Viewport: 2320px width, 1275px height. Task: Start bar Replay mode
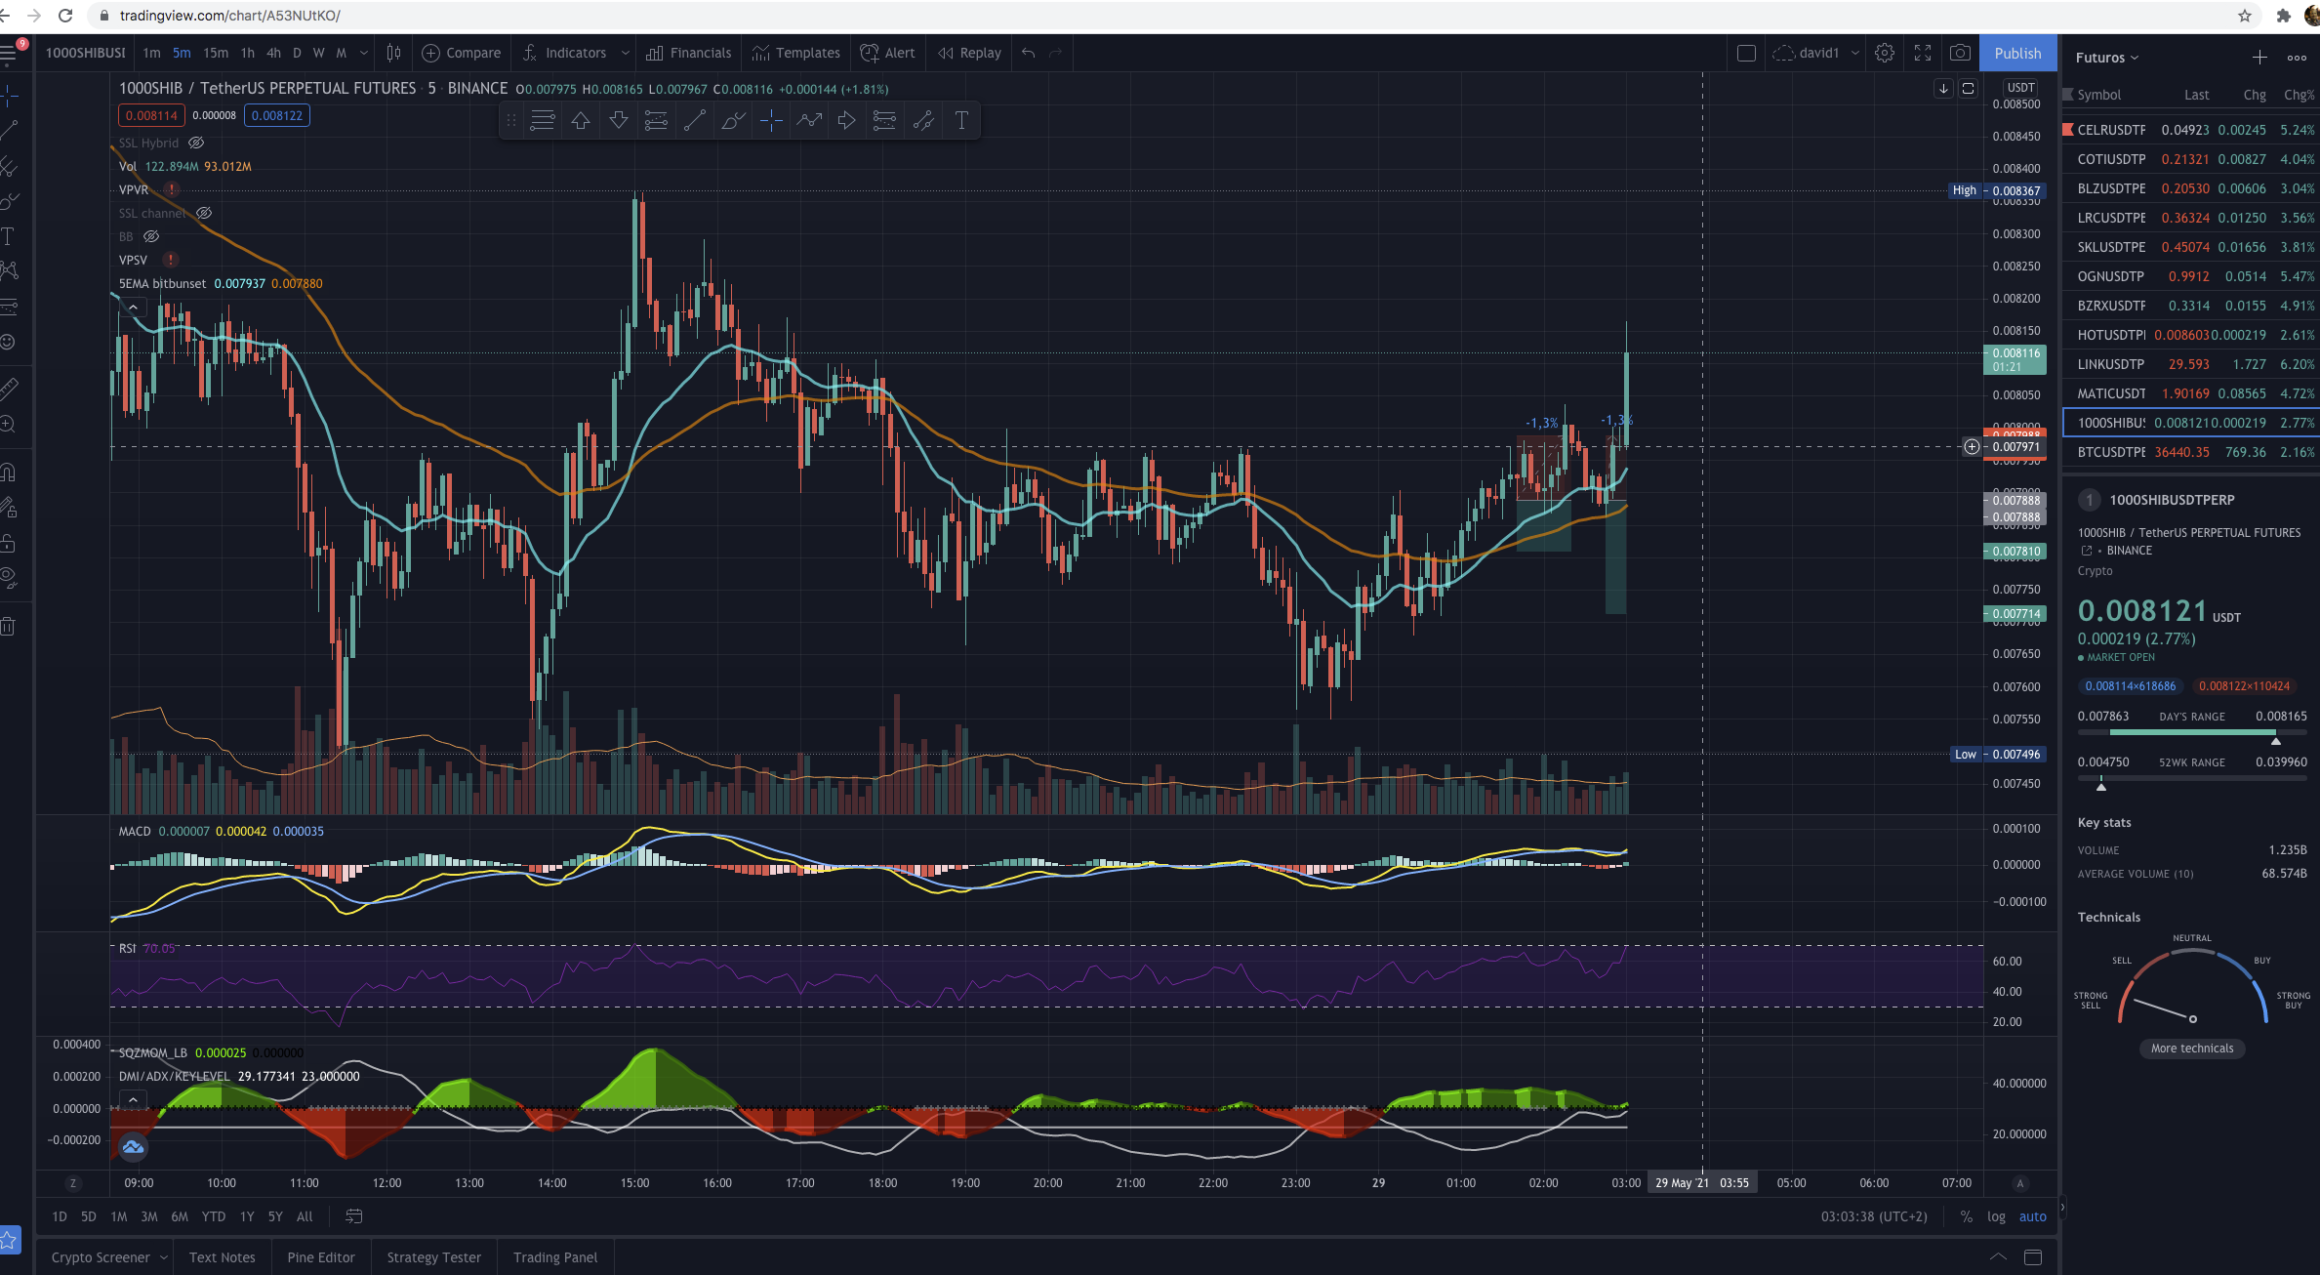[x=969, y=53]
